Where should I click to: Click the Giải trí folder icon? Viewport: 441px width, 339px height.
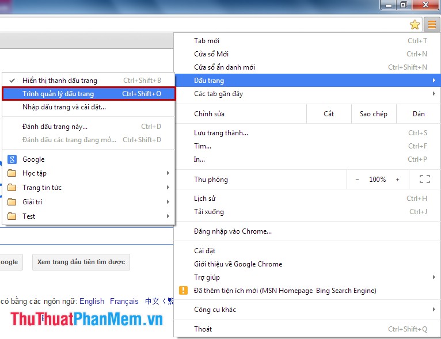[x=12, y=201]
